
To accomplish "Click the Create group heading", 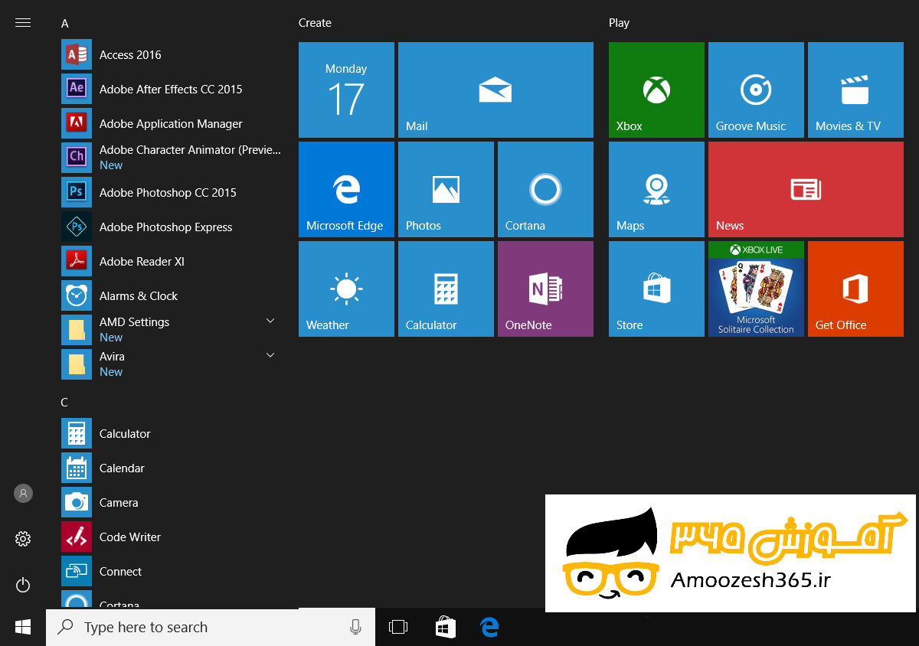I will tap(315, 23).
